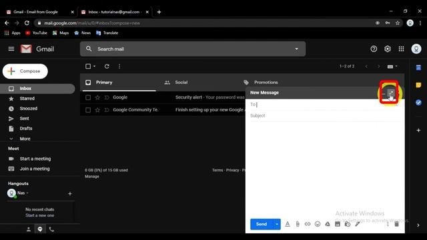Image resolution: width=427 pixels, height=240 pixels.
Task: Refresh the inbox list
Action: (107, 67)
